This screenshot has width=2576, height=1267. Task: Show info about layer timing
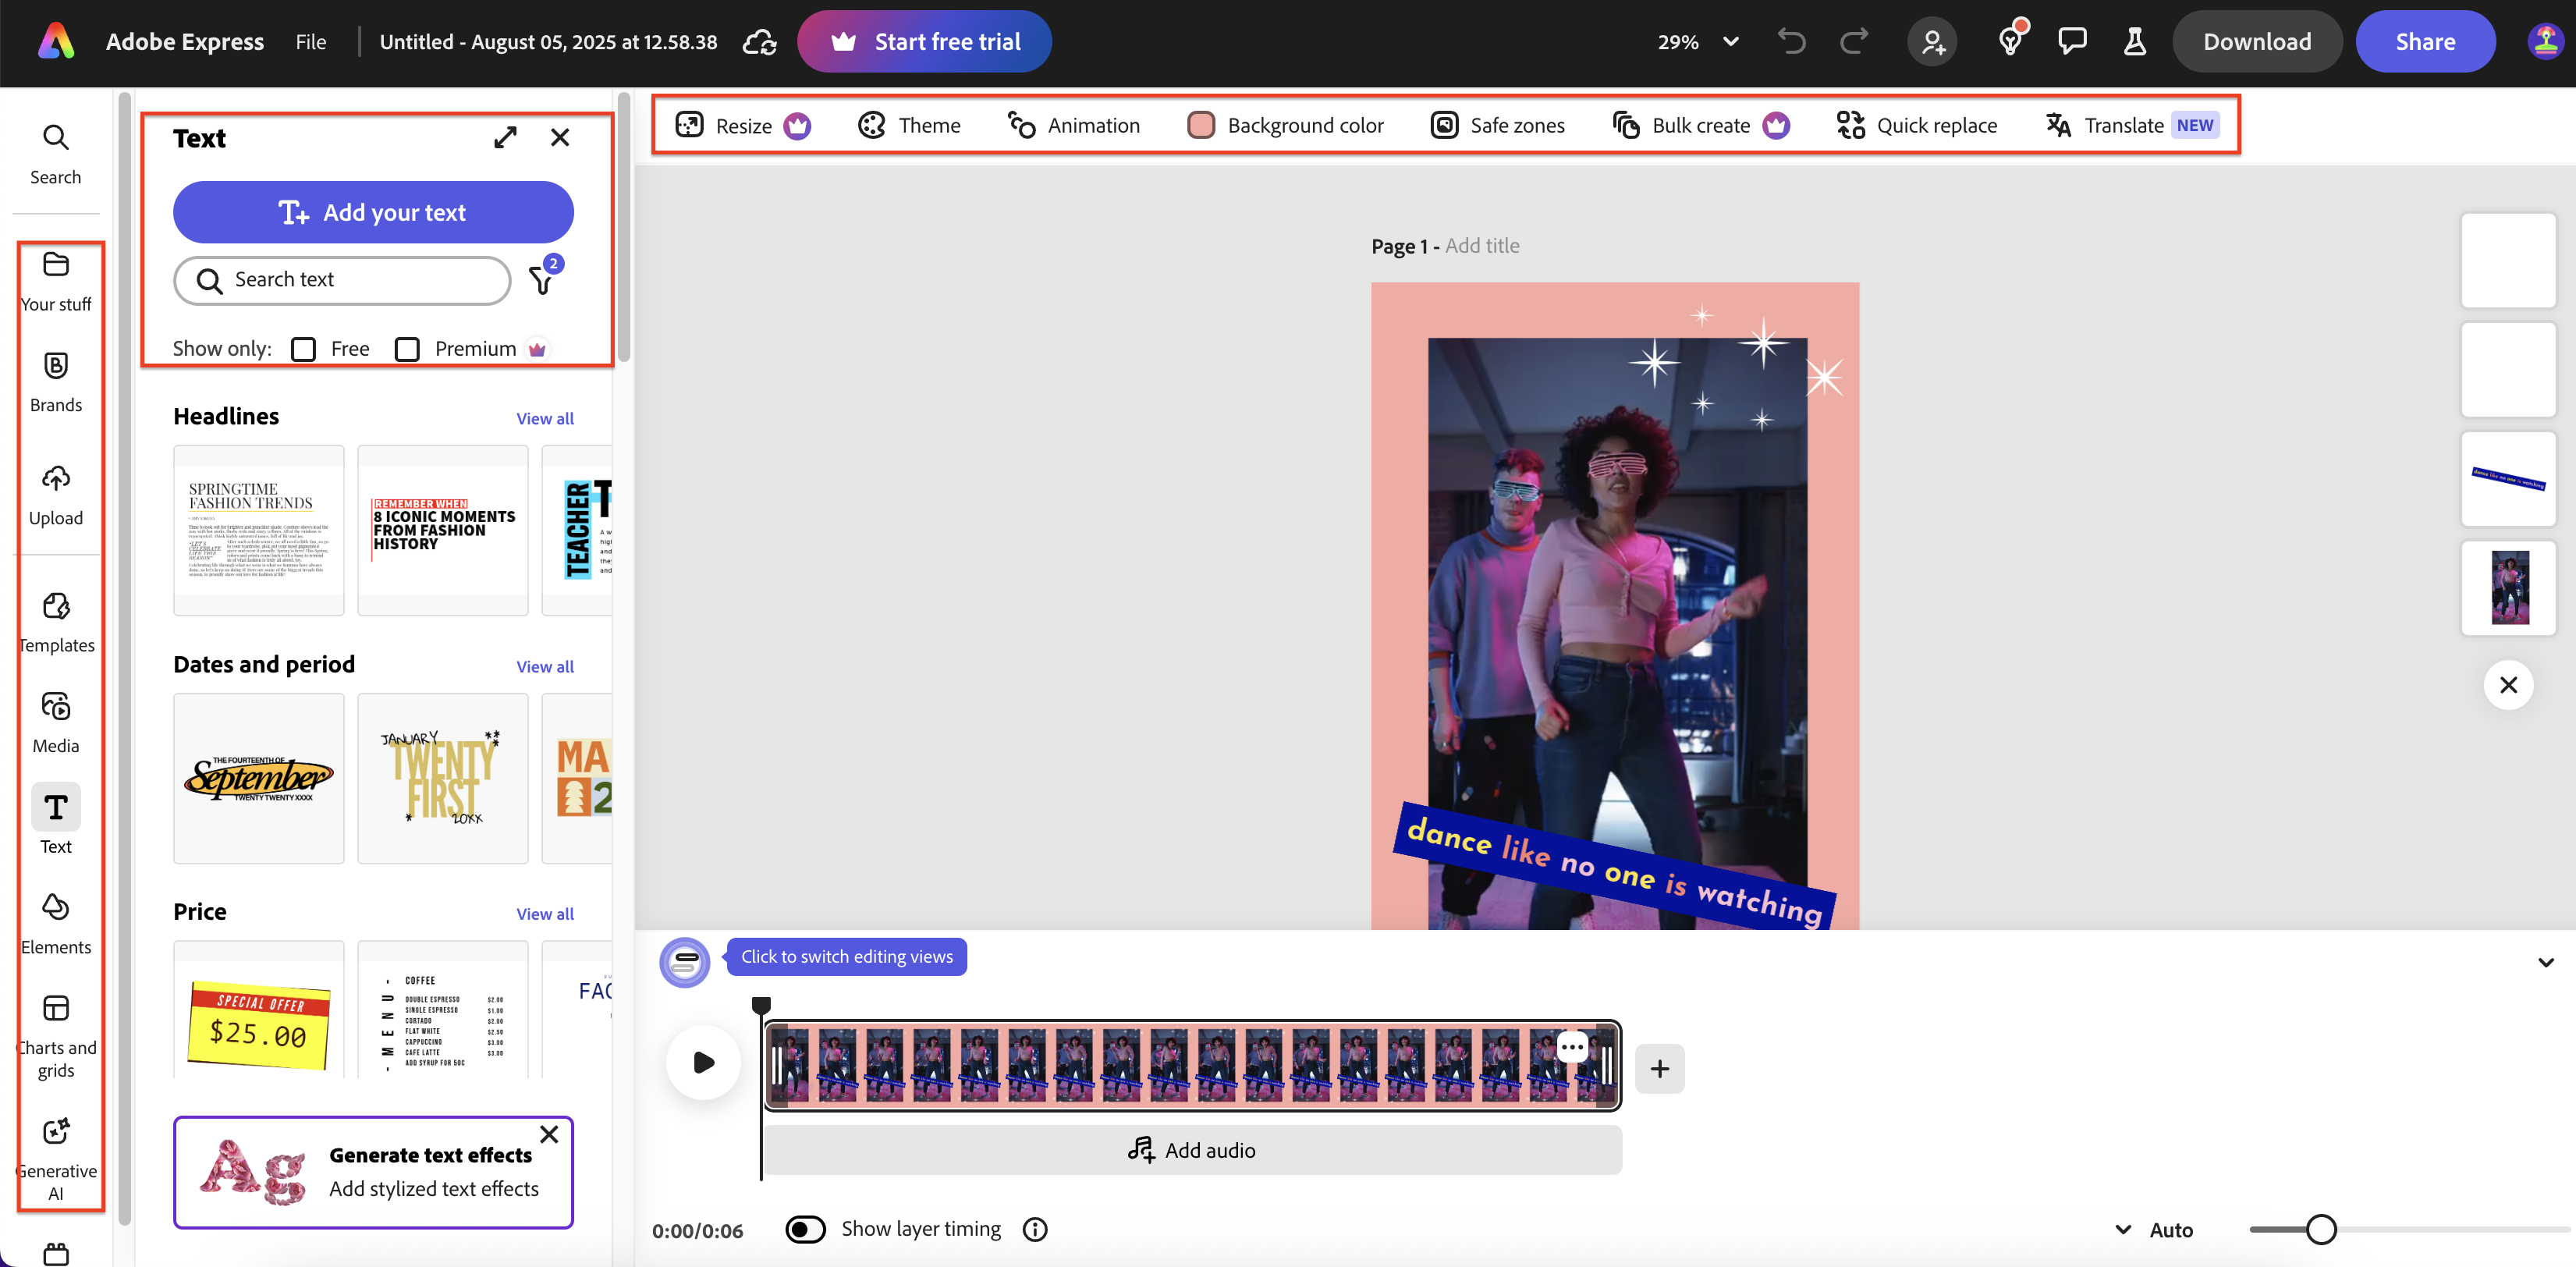point(1035,1229)
